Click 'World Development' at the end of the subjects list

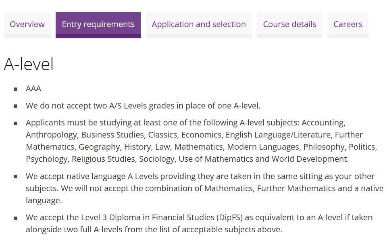[310, 159]
